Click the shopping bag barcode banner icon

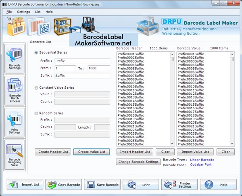16,26
